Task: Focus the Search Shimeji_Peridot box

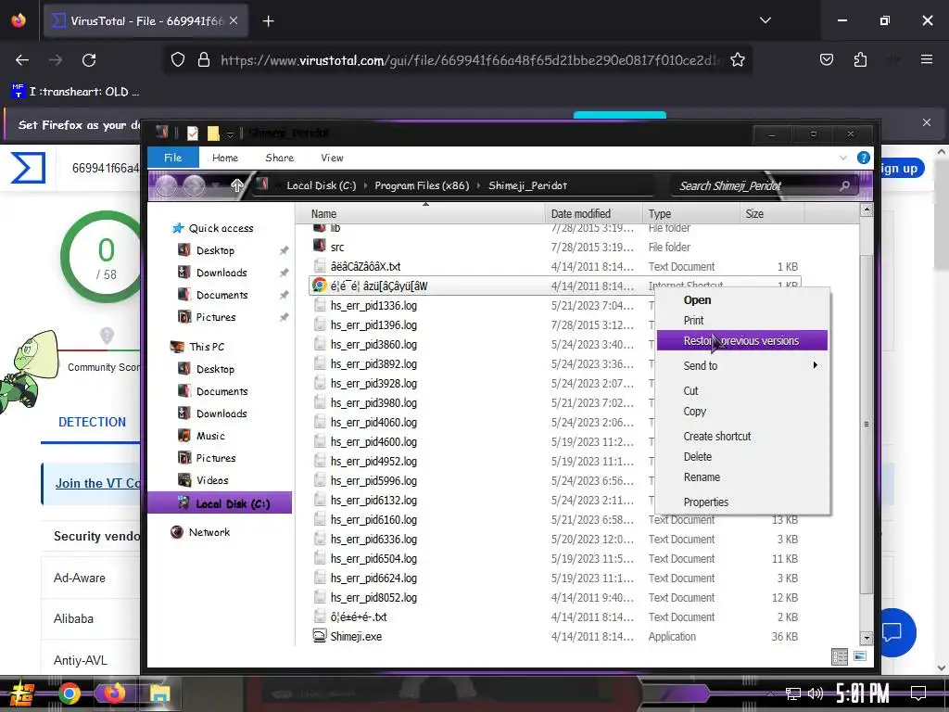Action: pyautogui.click(x=763, y=185)
